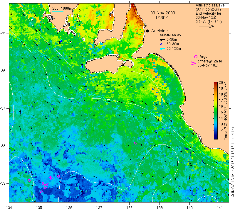
Task: Click the time text 12:30Z
Action: pos(162,18)
